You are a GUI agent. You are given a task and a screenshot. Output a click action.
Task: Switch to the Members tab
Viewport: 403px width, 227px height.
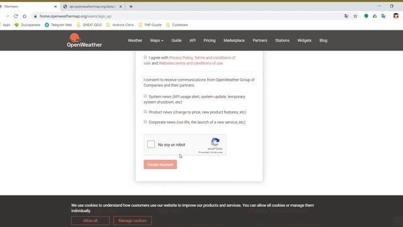28,6
